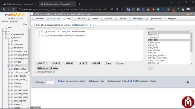Enable Bind parameters checkbox
The width and height of the screenshot is (195, 109).
click(36, 72)
